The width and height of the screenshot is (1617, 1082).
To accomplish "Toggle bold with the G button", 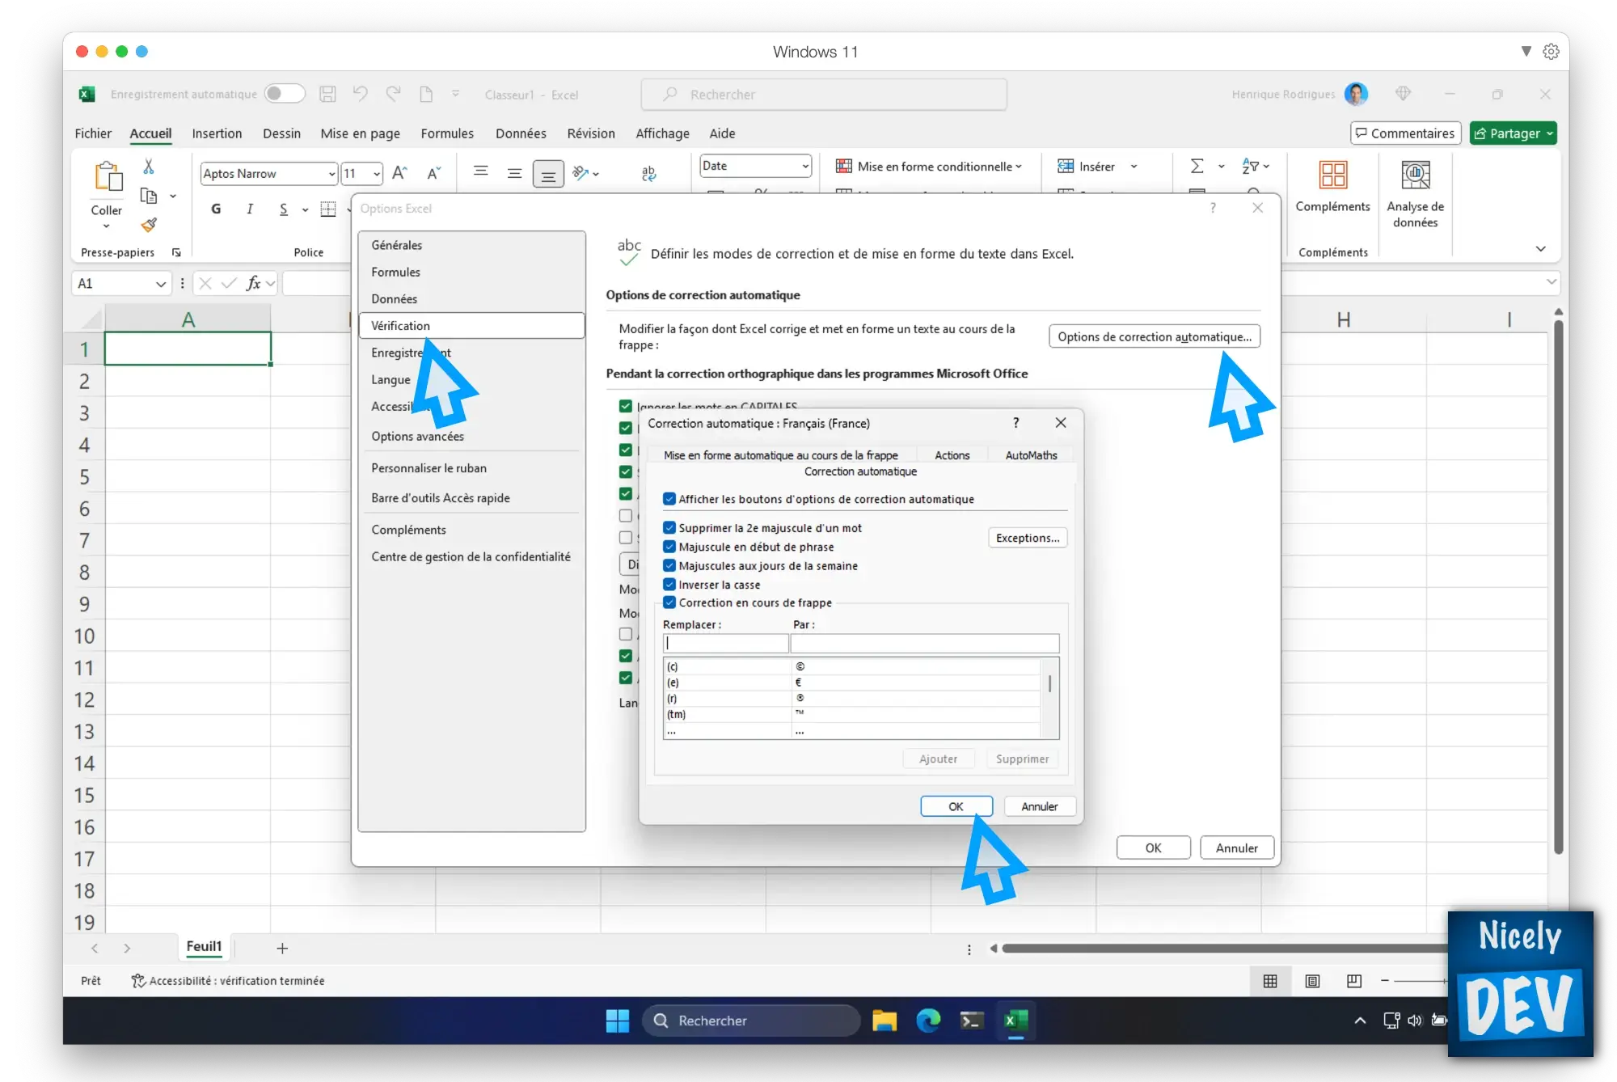I will [216, 209].
